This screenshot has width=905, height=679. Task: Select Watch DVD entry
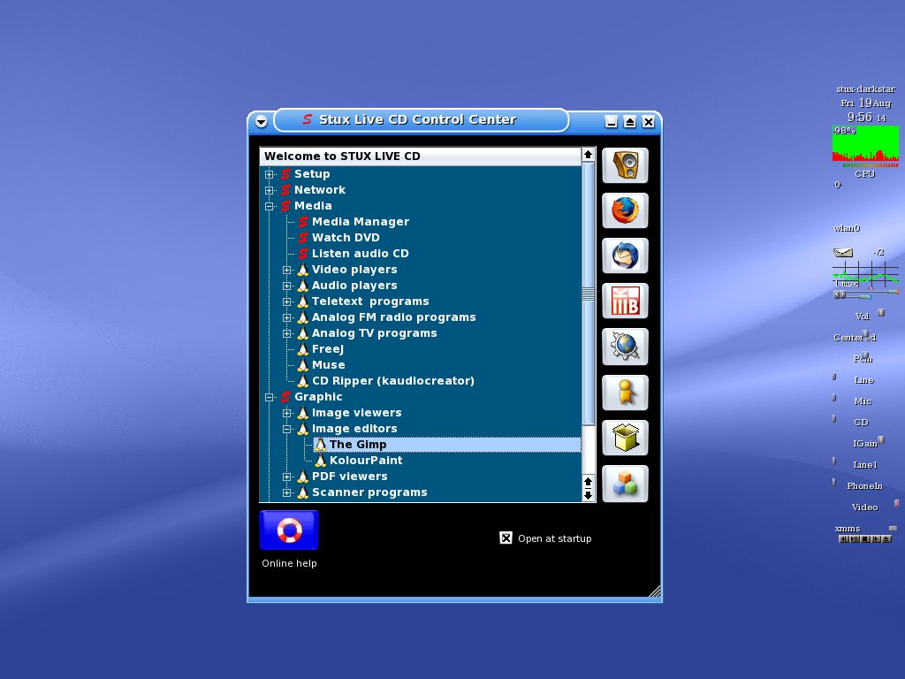pos(346,237)
